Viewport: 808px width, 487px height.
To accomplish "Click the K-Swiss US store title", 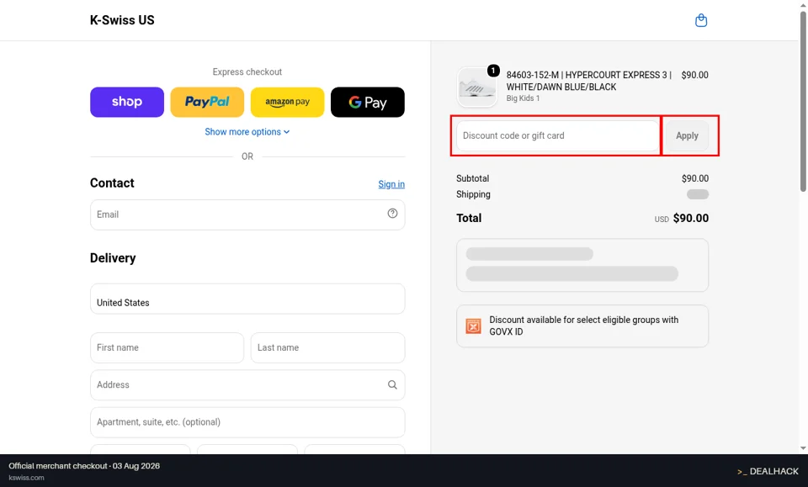I will pyautogui.click(x=122, y=20).
